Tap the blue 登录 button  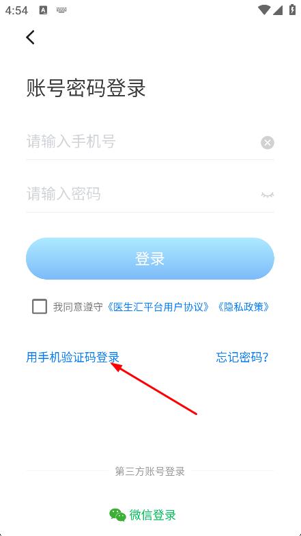pyautogui.click(x=150, y=258)
